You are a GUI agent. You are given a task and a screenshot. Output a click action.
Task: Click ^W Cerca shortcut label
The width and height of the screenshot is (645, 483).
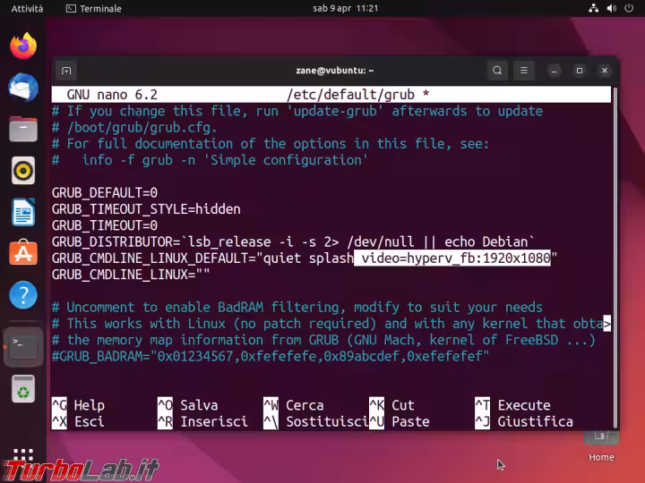(293, 405)
